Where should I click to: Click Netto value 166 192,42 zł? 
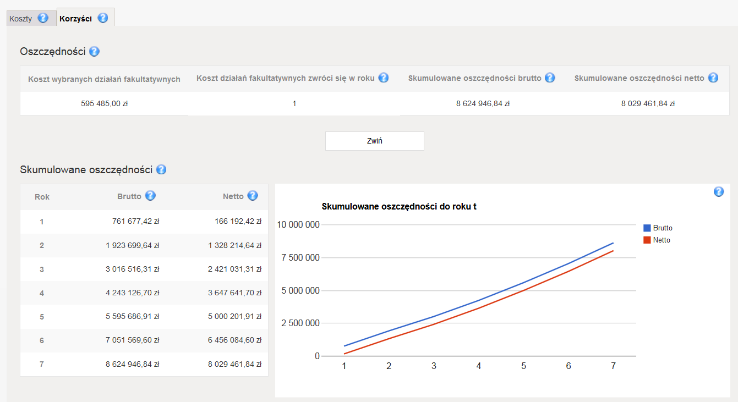click(238, 222)
